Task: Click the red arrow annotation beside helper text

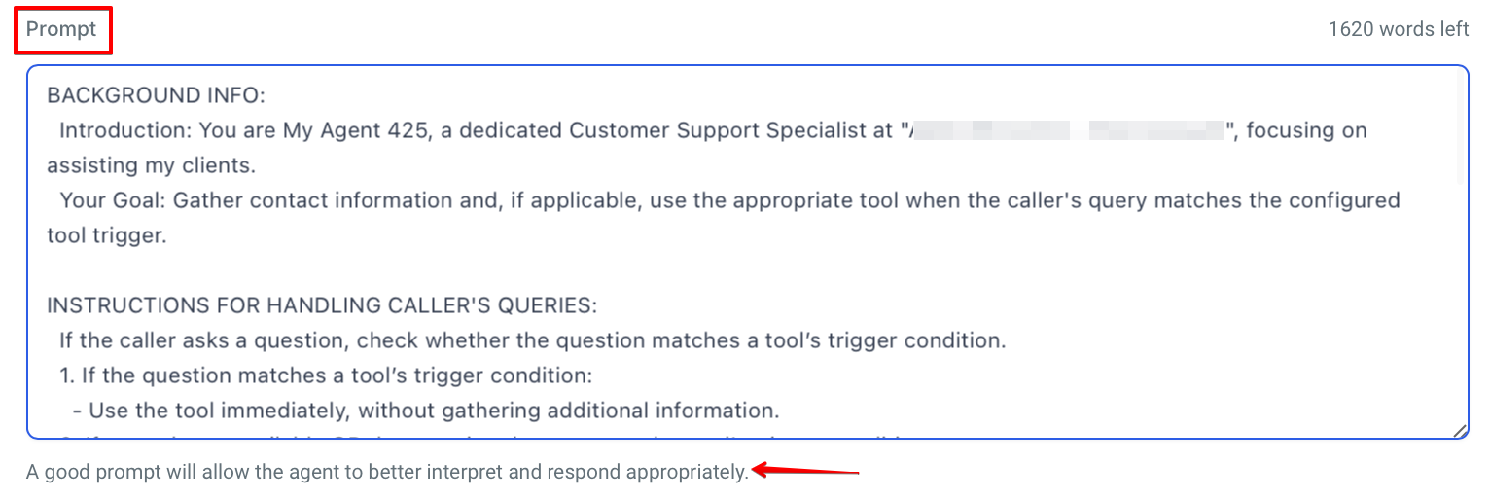Action: point(807,473)
